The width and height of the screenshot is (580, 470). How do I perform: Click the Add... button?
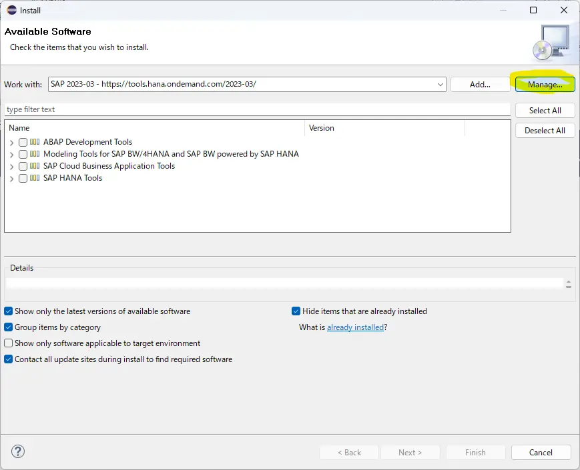pos(480,84)
